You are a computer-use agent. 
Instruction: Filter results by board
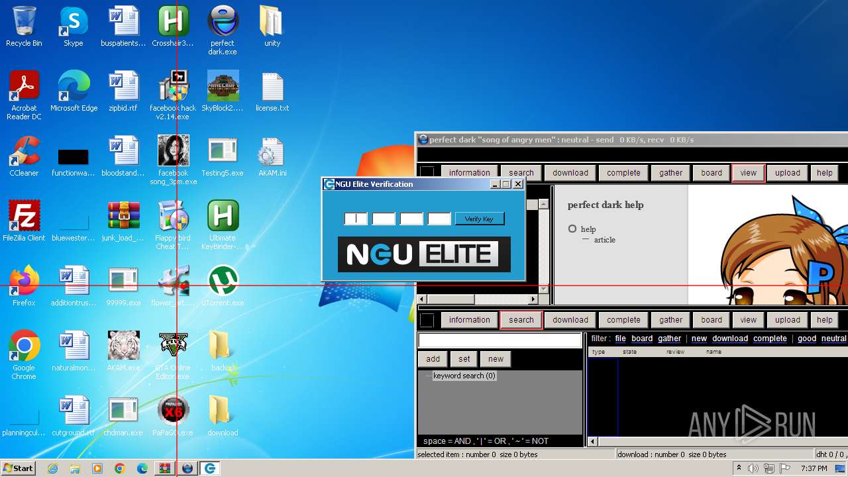click(642, 339)
